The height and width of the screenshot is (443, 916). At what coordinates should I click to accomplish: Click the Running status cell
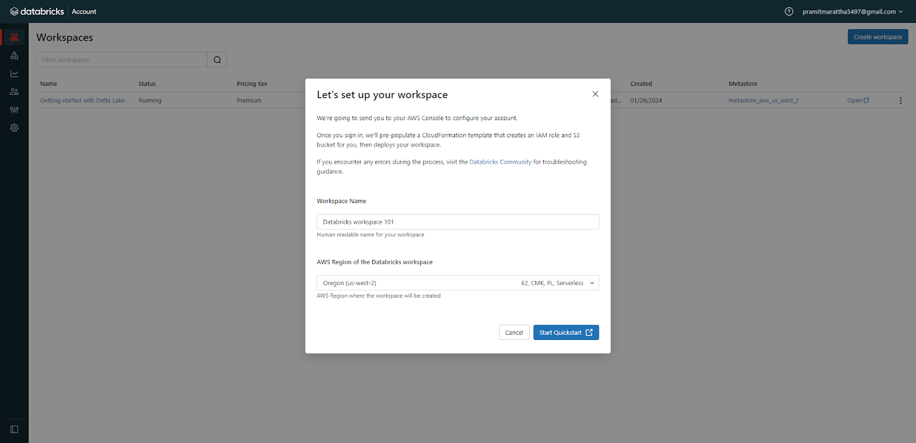(150, 100)
